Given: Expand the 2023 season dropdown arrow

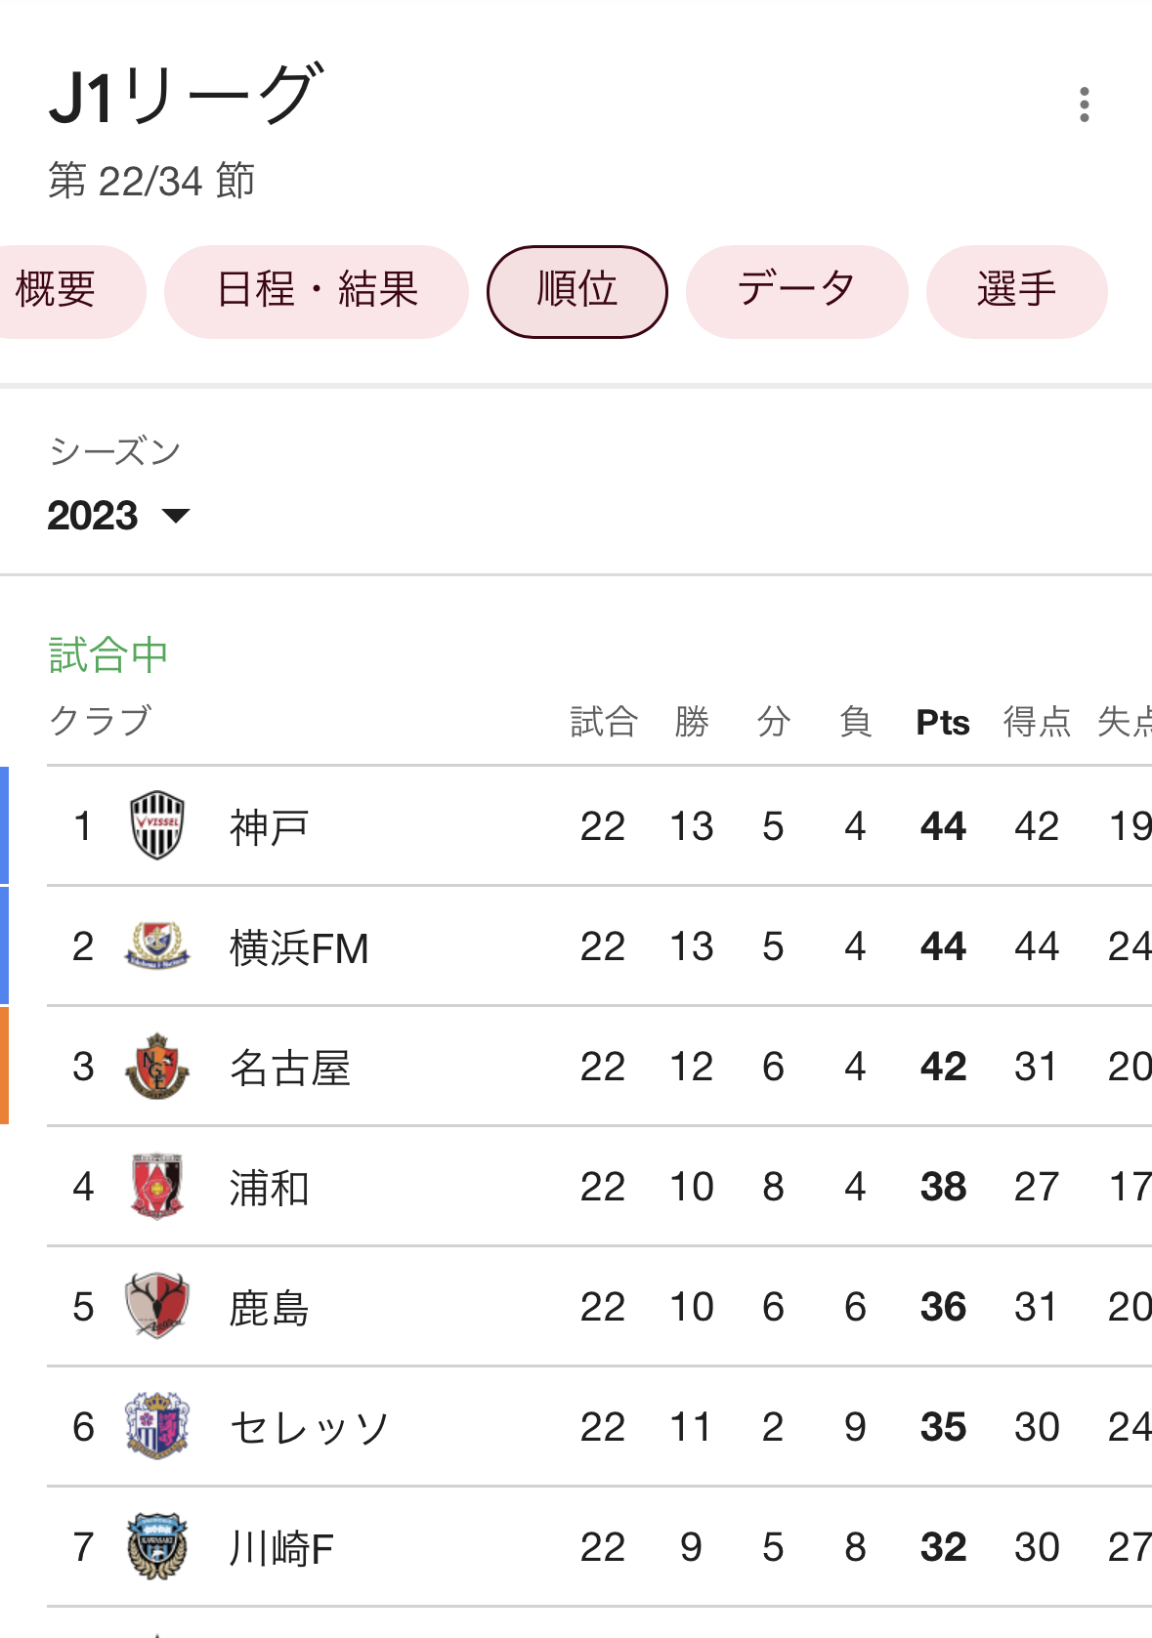Looking at the screenshot, I should point(176,516).
